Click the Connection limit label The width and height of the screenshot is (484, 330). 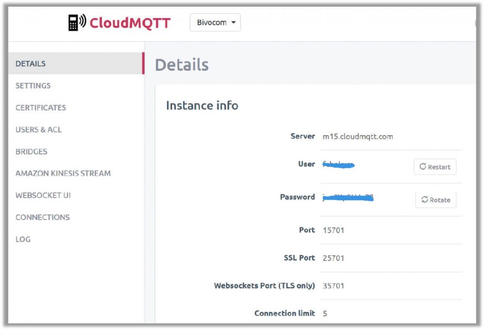[284, 313]
